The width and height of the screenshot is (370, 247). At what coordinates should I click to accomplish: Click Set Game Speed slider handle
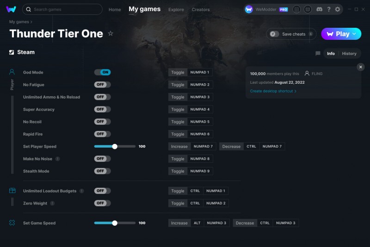tap(115, 223)
